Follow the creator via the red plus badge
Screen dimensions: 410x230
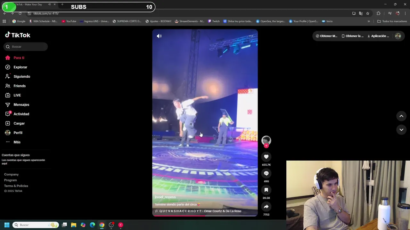point(266,146)
